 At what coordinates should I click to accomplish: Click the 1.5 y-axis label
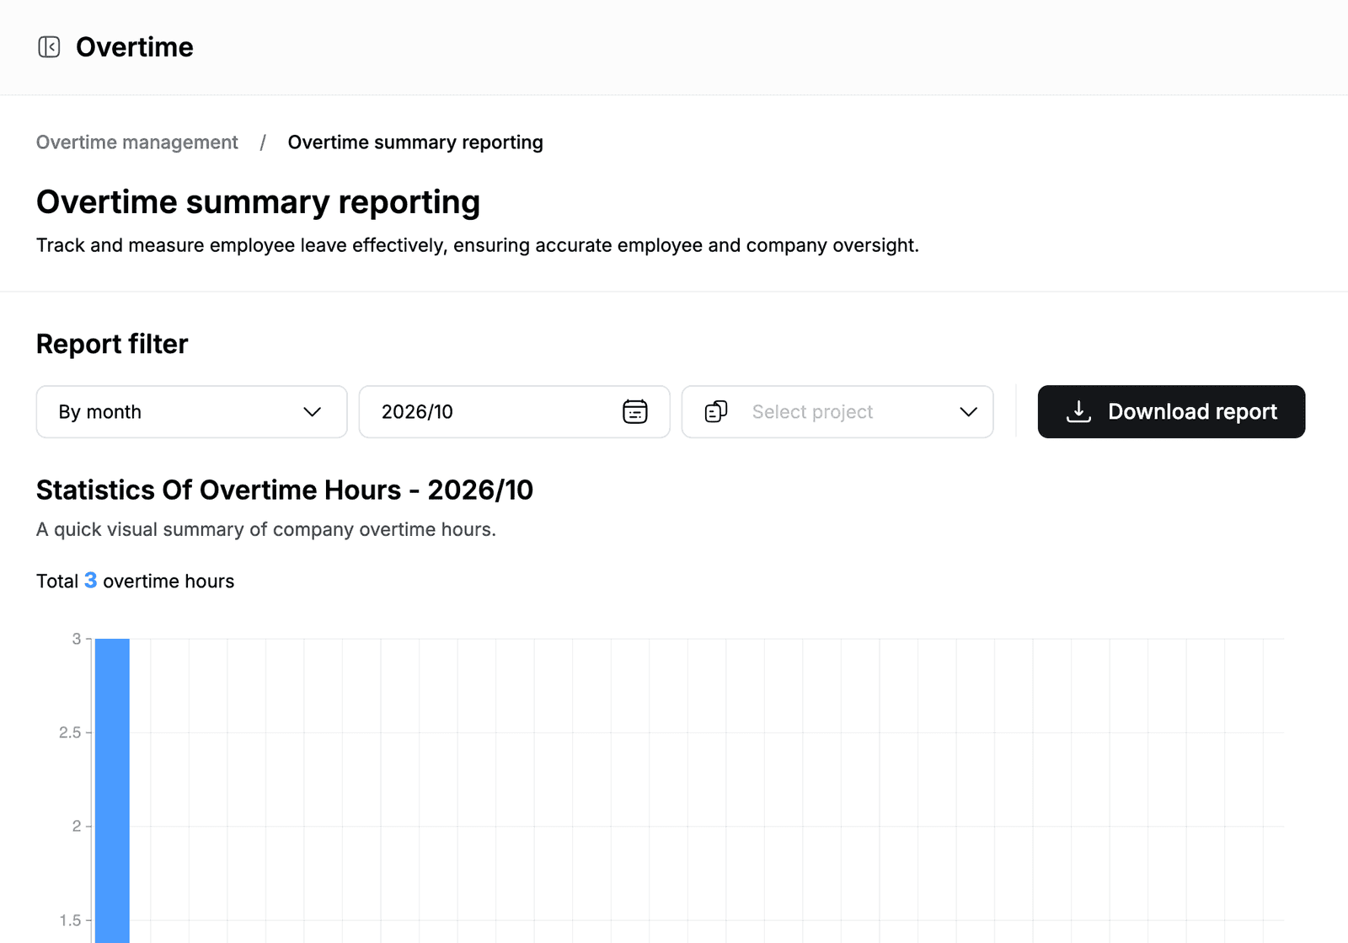pos(70,920)
